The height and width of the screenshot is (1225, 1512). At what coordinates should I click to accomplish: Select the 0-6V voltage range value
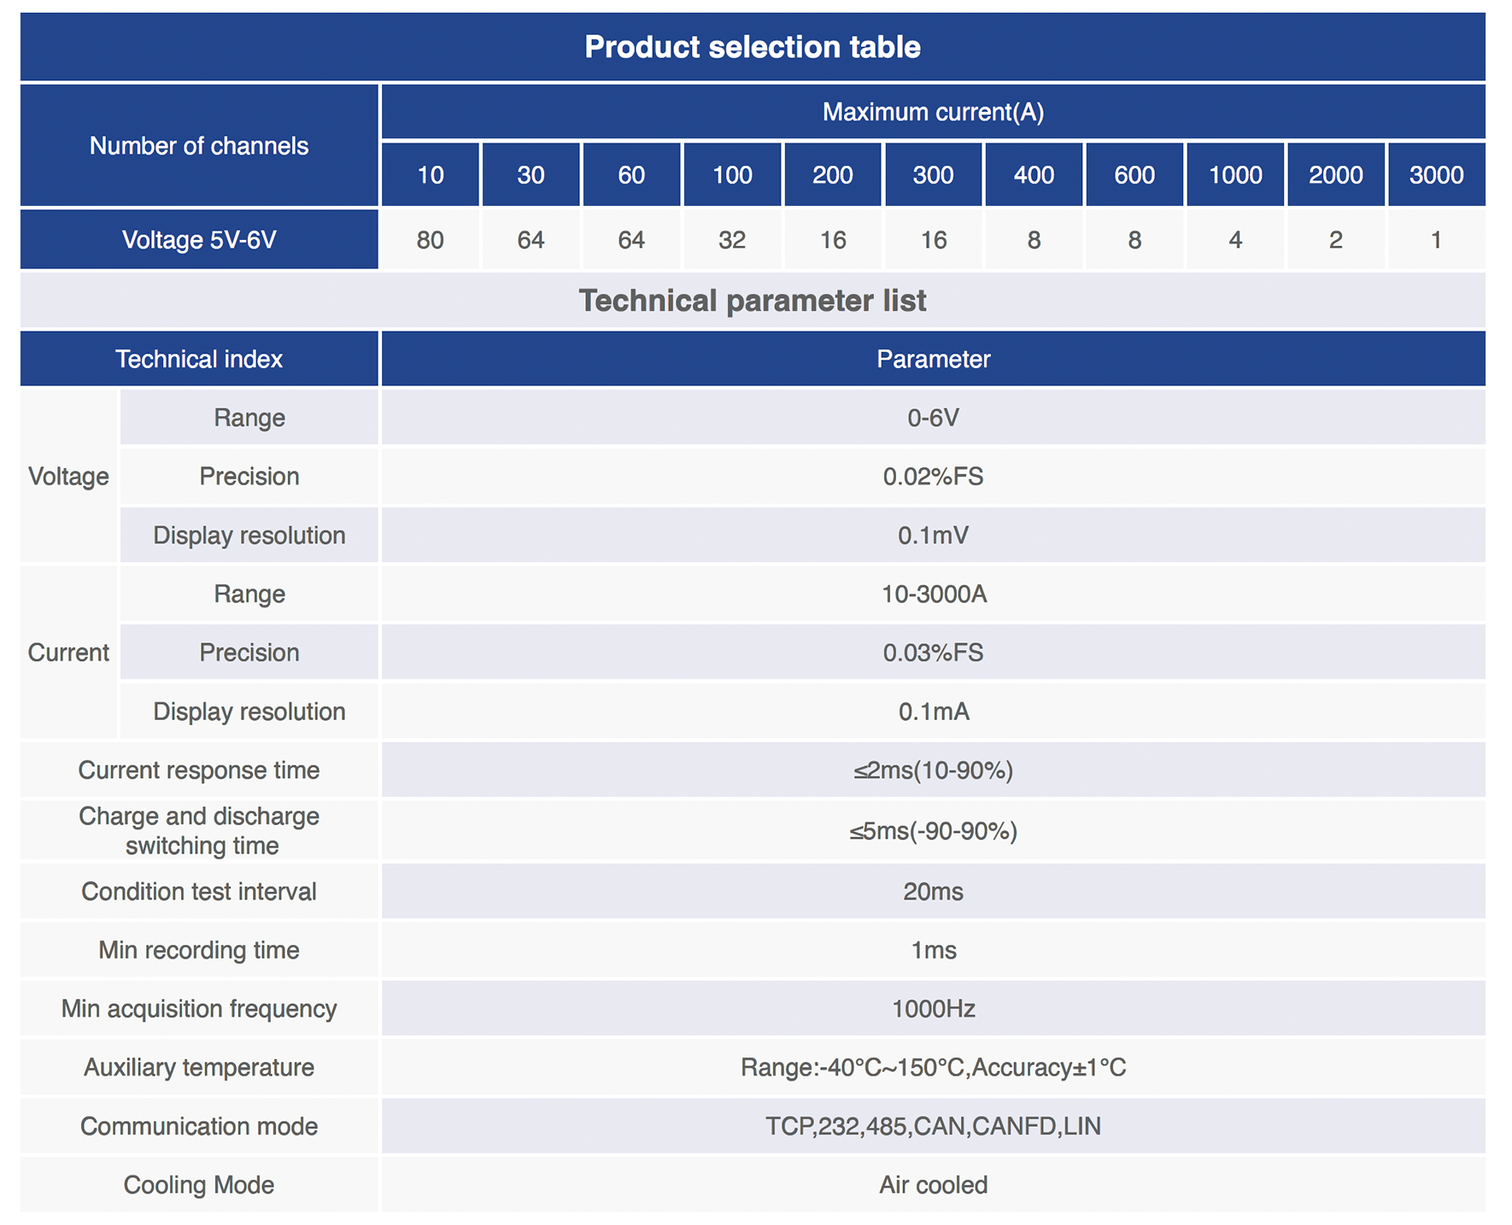pyautogui.click(x=933, y=418)
